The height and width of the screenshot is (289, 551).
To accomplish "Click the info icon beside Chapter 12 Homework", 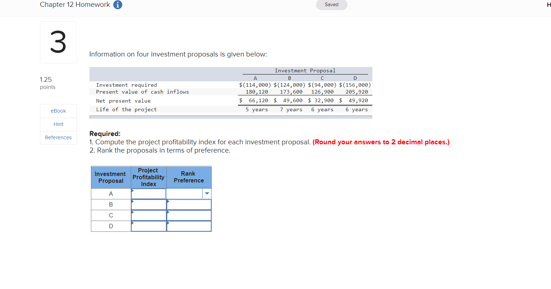I will coord(118,5).
